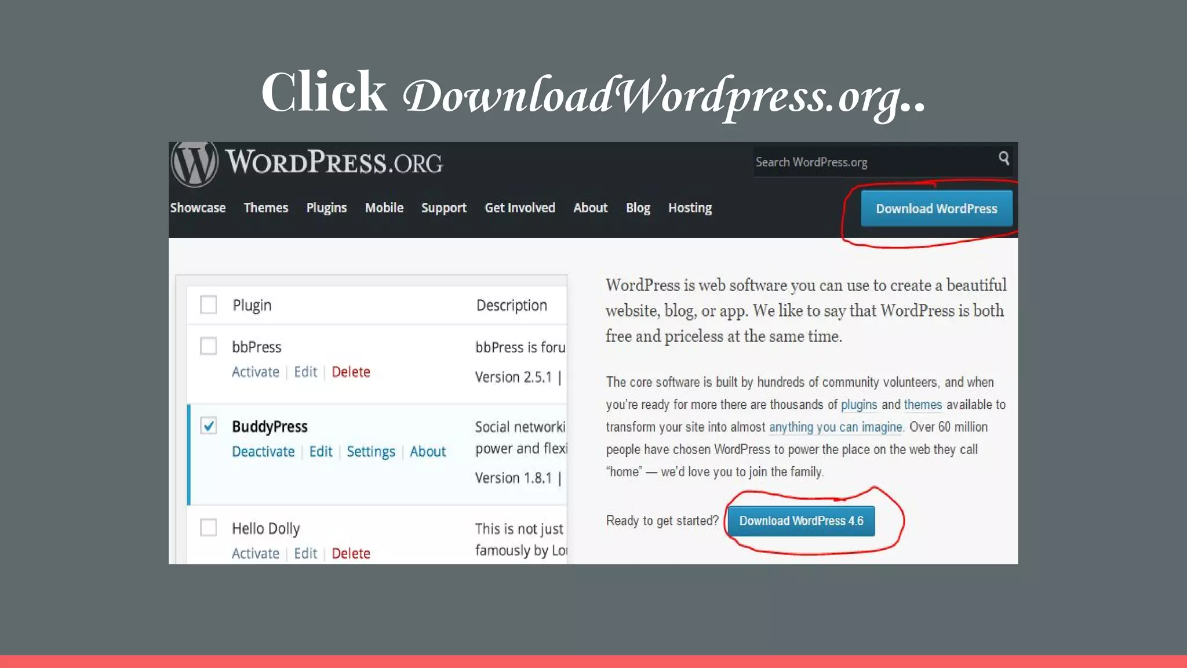
Task: Click Edit under BuddyPress
Action: coord(321,451)
